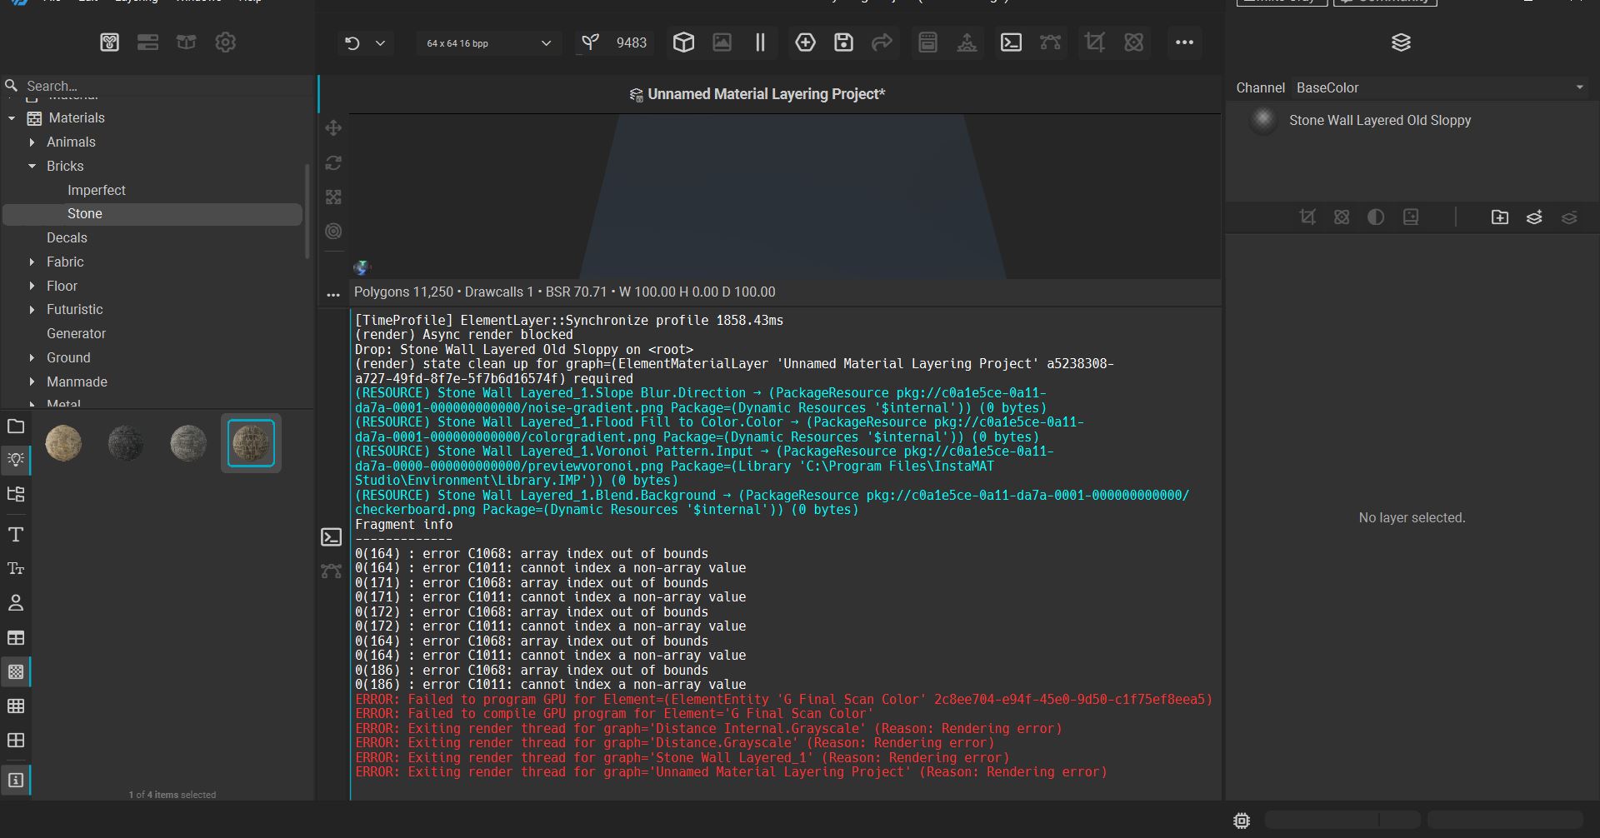Select the Imperfect subcategory under Bricks
1600x838 pixels.
97,190
